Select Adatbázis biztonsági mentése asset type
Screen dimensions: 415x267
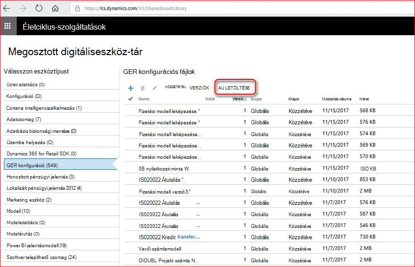[61, 131]
